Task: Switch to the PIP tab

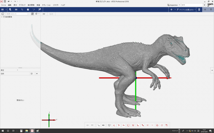Action: coord(44,14)
